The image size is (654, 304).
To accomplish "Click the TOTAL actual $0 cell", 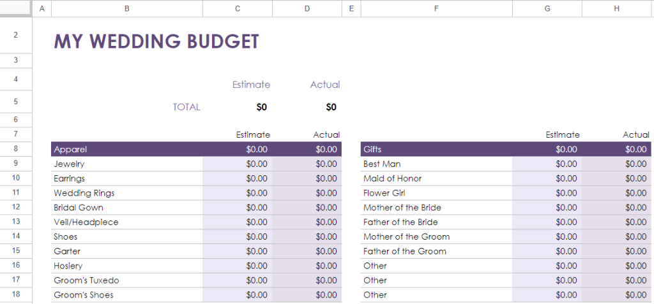I will coord(307,107).
